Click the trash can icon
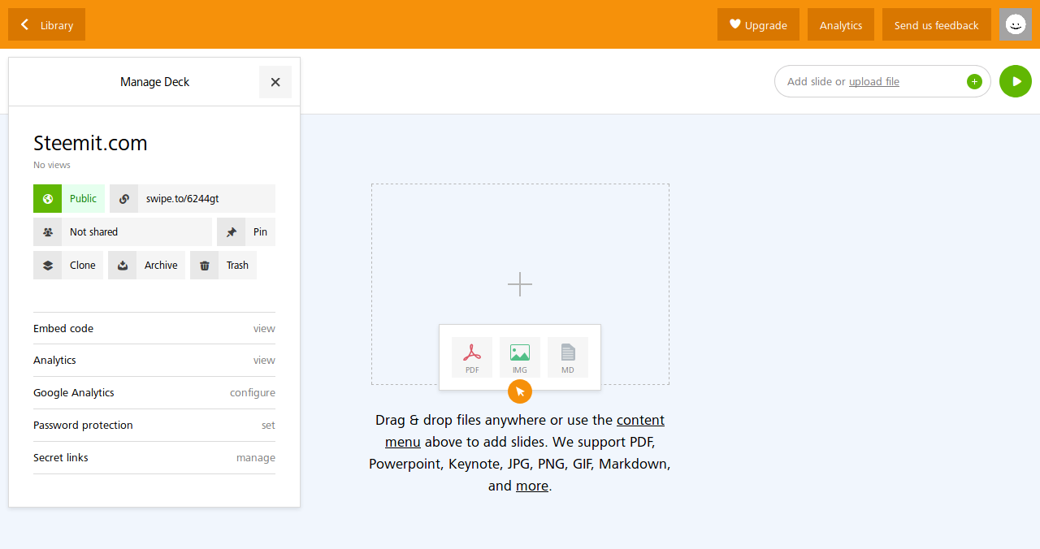Screen dimensions: 1040x549 coord(204,266)
